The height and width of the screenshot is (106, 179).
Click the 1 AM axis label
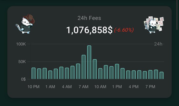click(x=50, y=87)
